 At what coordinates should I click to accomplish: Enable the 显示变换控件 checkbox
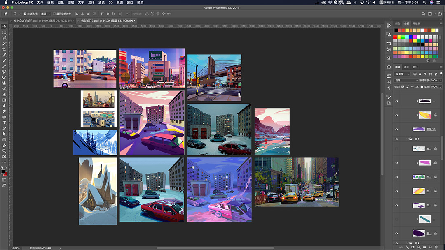[54, 14]
